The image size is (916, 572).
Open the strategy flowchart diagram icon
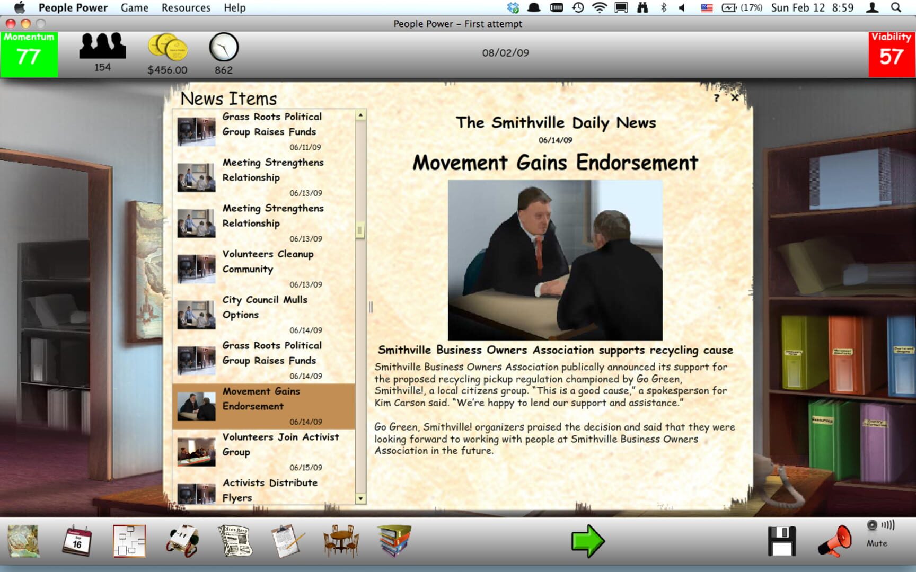(129, 541)
